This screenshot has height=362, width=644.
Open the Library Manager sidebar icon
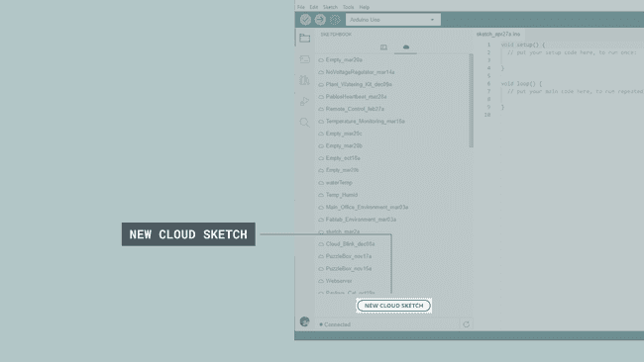305,80
